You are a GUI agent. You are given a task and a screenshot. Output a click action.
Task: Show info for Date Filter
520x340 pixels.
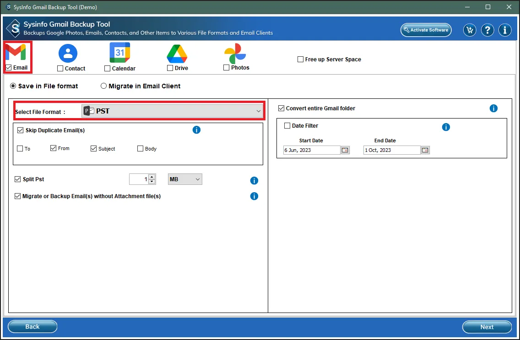(x=446, y=127)
